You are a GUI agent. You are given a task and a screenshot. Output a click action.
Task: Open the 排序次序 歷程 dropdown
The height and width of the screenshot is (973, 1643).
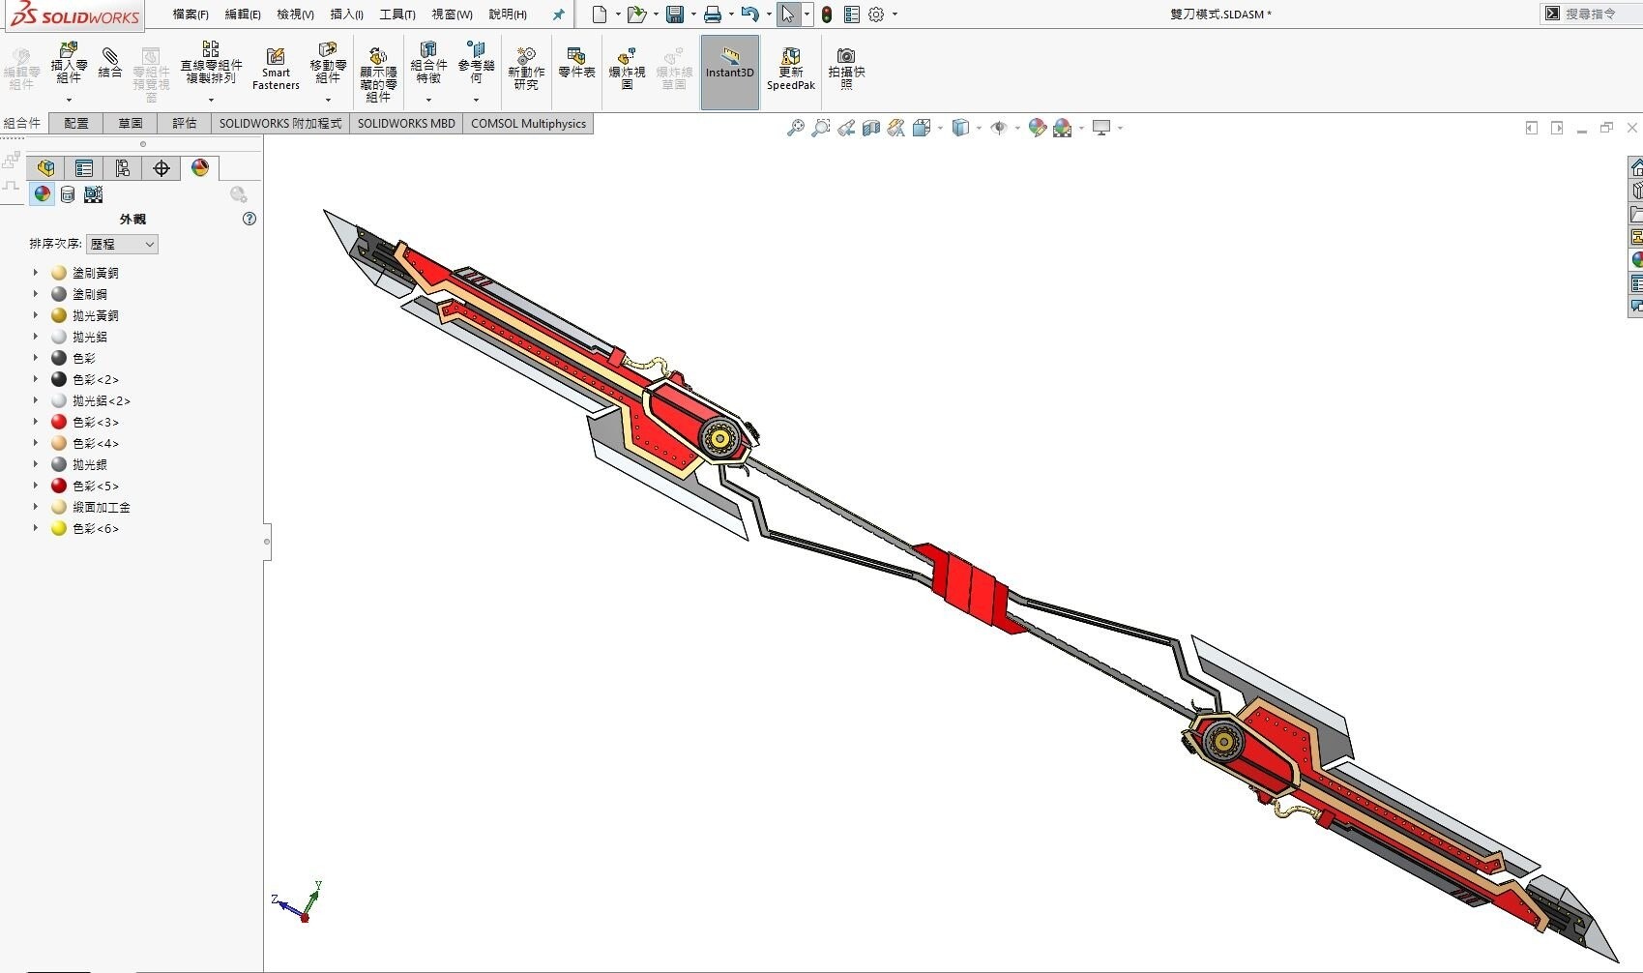[122, 244]
